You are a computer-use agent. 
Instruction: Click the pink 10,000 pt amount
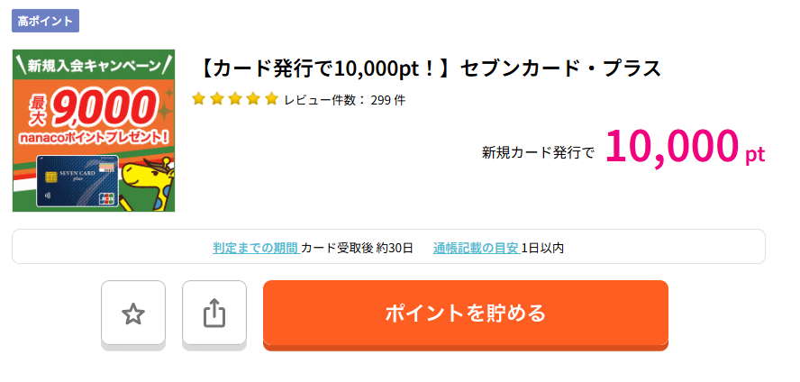[x=684, y=148]
